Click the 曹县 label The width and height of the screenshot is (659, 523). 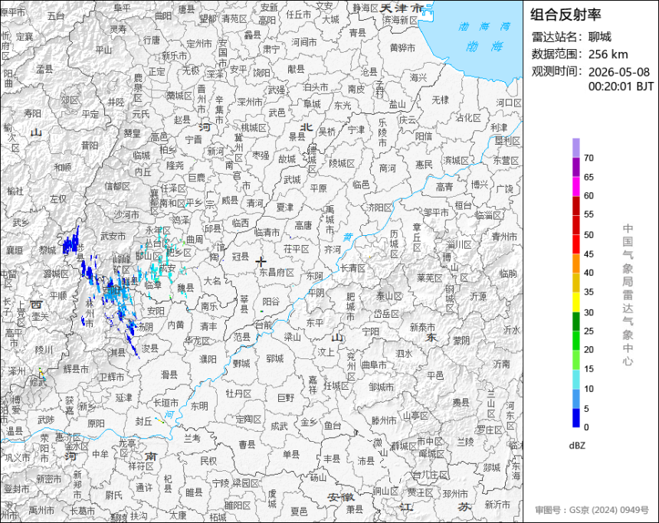click(247, 444)
